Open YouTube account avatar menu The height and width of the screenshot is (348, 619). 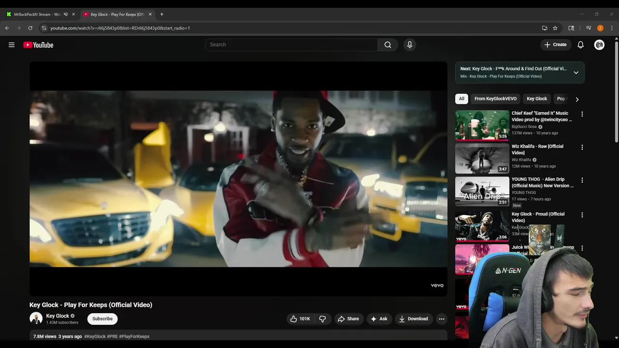pos(599,45)
